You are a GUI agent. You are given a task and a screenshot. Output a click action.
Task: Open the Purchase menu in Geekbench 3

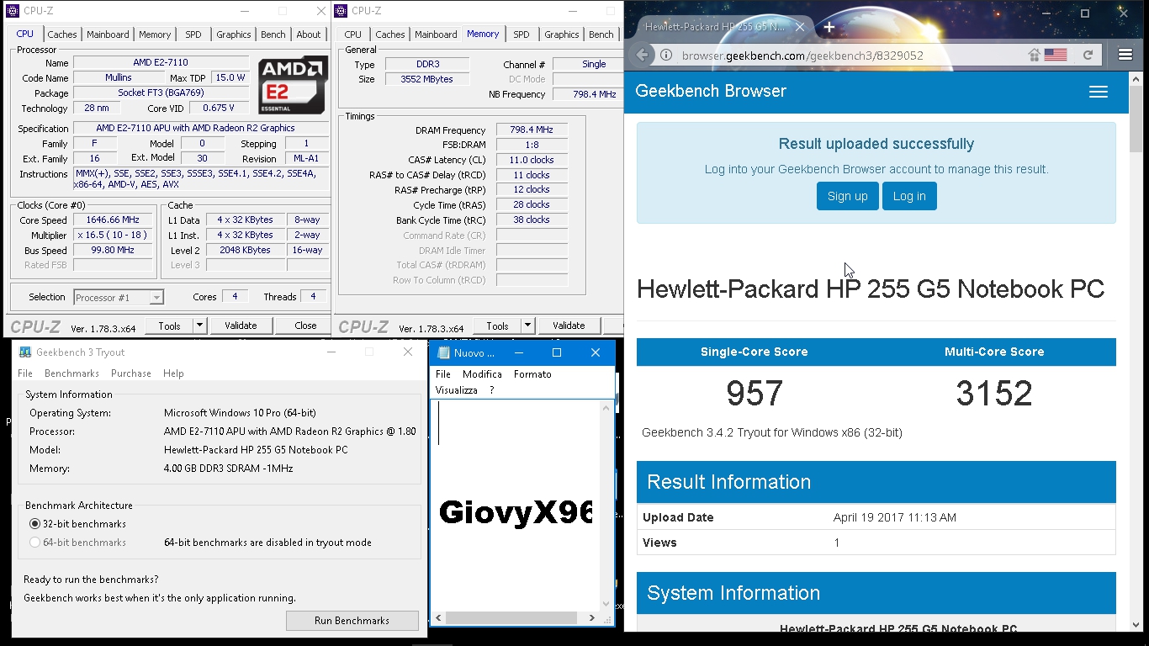point(131,373)
